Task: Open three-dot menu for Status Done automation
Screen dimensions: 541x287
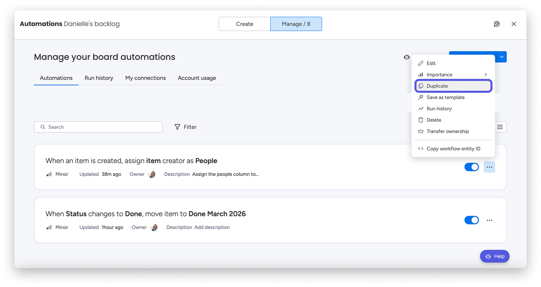Action: click(489, 220)
